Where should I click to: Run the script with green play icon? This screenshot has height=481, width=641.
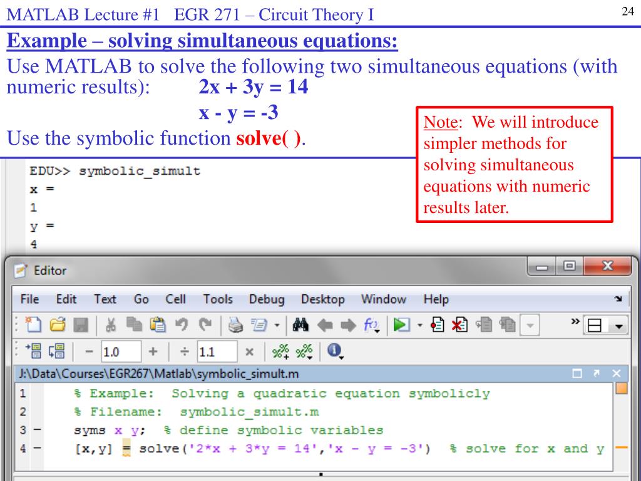[401, 325]
